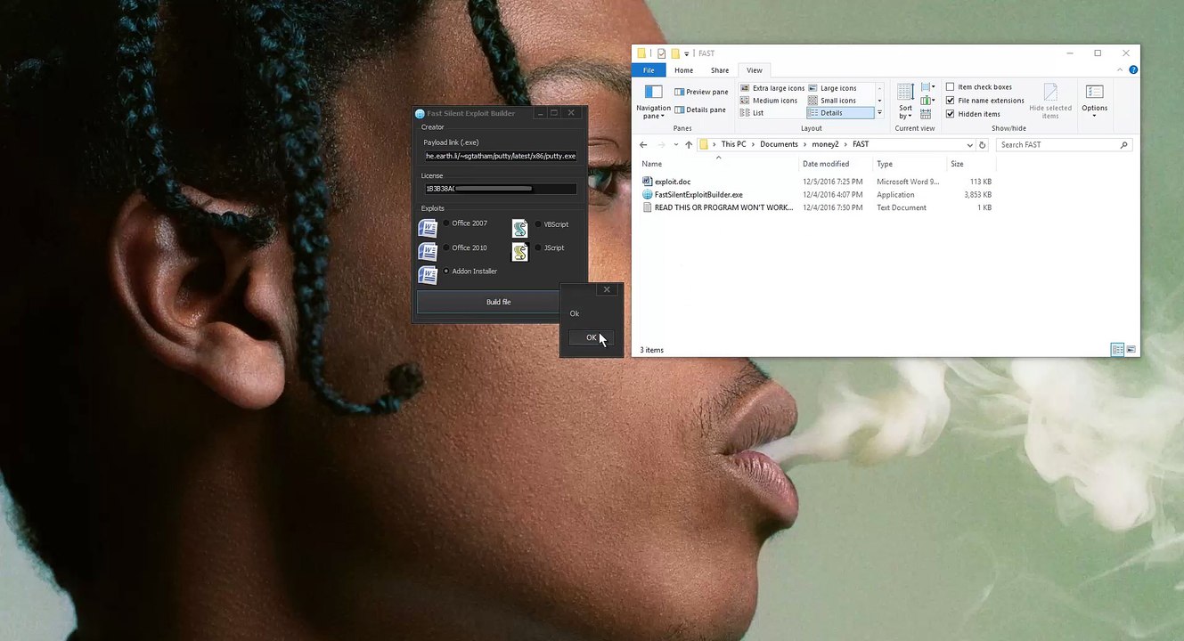Click OK in the small dialog
The width and height of the screenshot is (1184, 641).
click(x=591, y=337)
